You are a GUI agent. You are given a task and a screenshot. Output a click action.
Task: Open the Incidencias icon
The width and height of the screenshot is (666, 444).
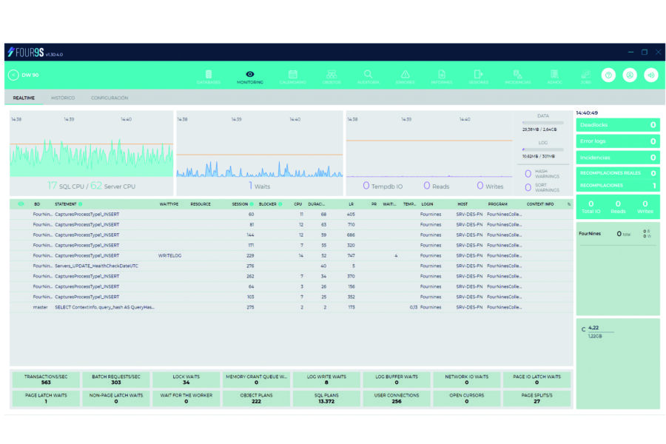pos(516,76)
